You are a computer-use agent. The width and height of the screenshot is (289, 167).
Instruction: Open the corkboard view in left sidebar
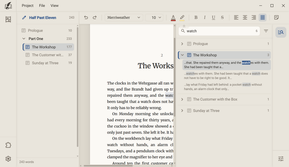tap(8, 19)
